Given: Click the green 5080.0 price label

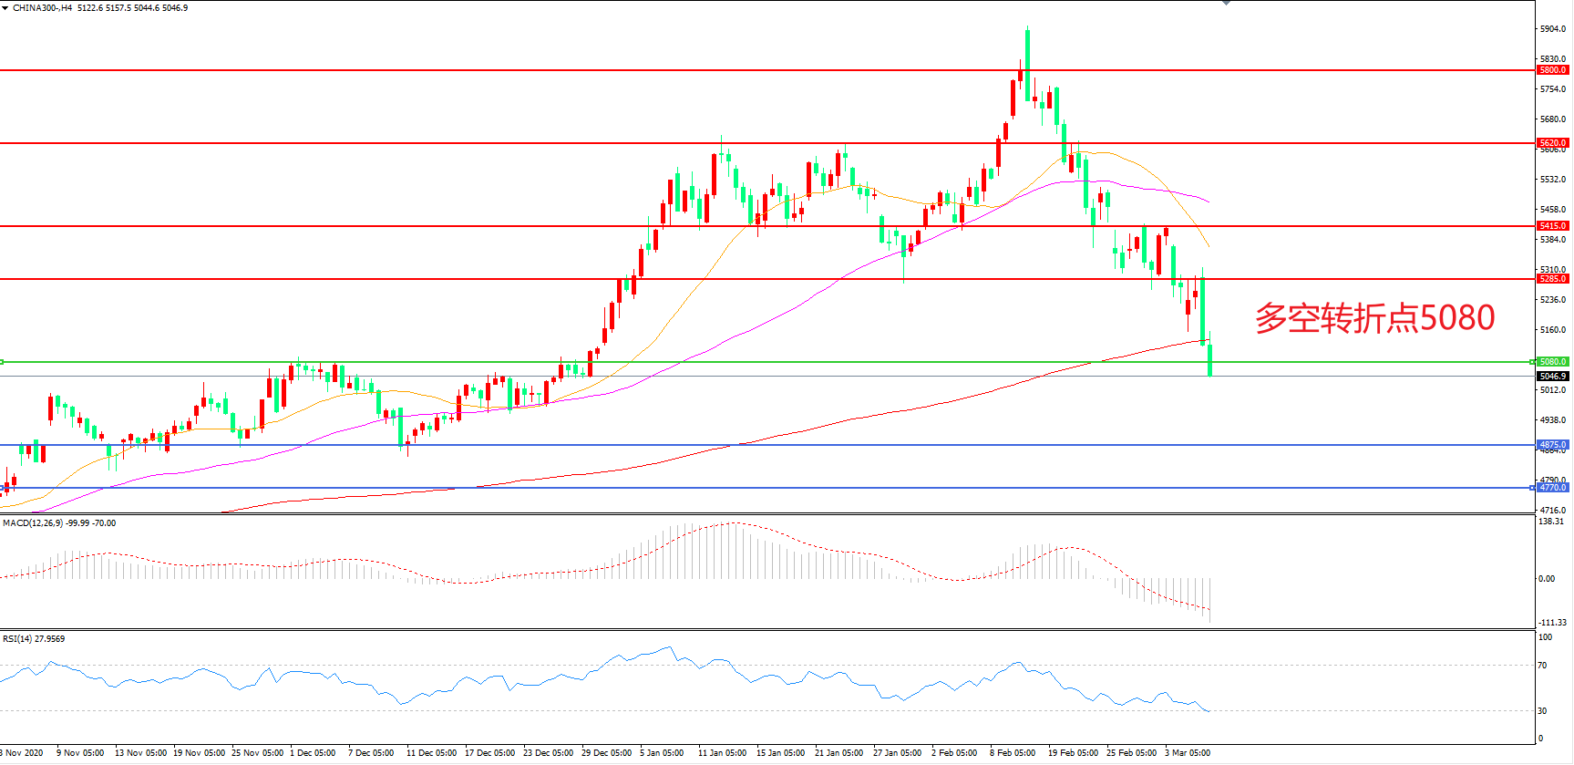Looking at the screenshot, I should click(x=1552, y=362).
